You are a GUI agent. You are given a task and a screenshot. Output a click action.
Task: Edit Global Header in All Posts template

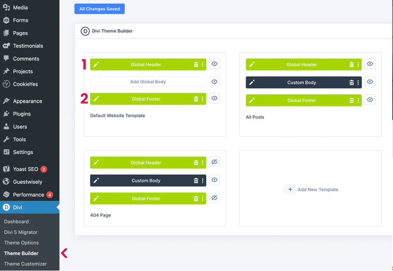(252, 64)
